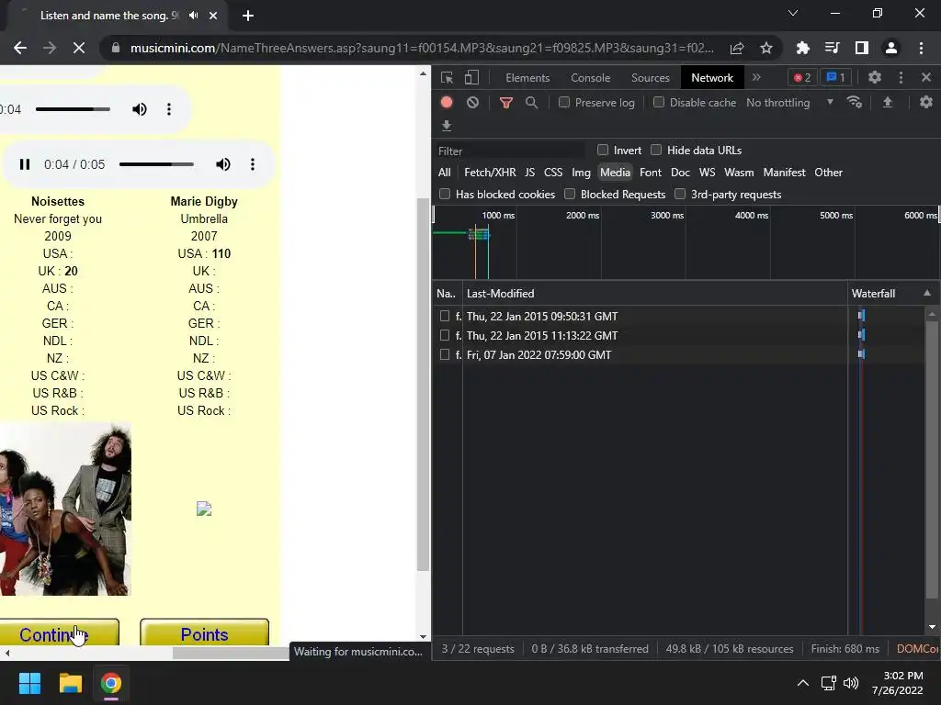Check Has blocked cookies checkbox
The width and height of the screenshot is (941, 705).
pos(445,194)
